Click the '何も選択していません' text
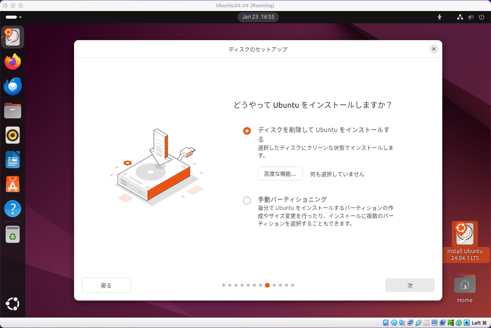The height and width of the screenshot is (328, 491). coord(337,174)
